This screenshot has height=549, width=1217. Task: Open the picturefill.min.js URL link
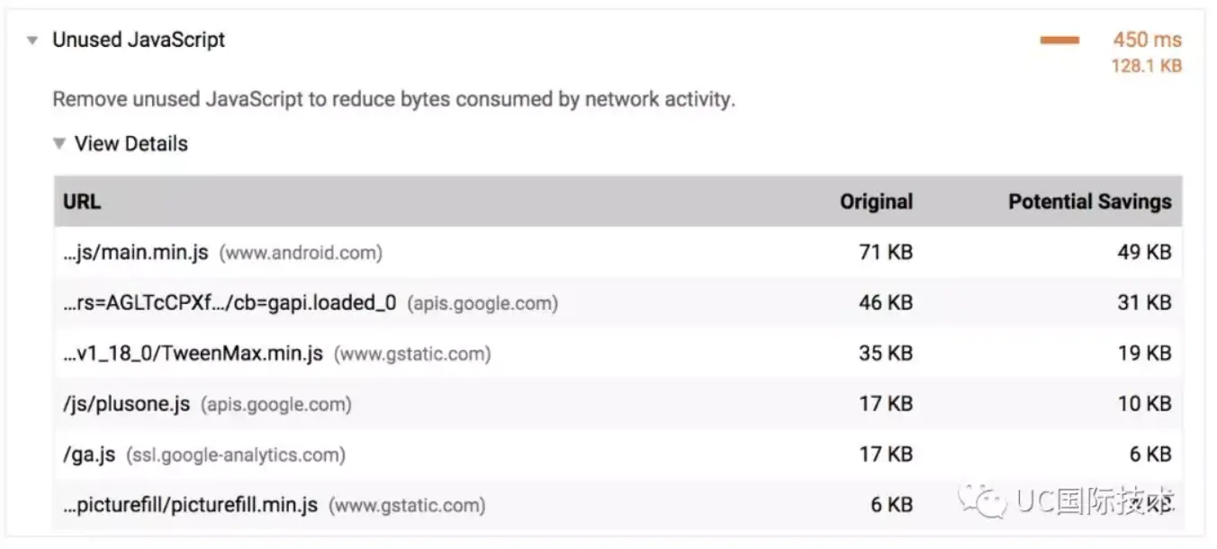click(190, 505)
